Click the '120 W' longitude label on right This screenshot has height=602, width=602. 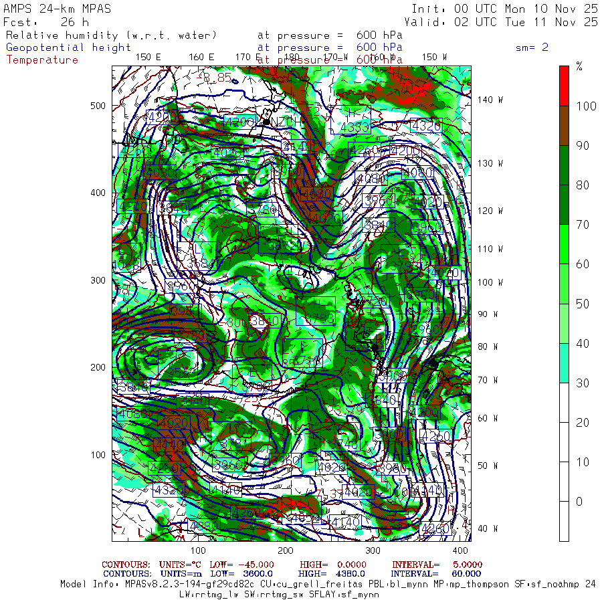(x=490, y=211)
